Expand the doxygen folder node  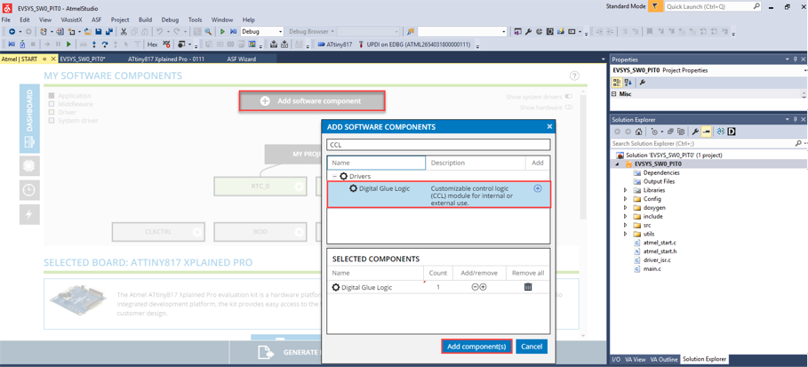coord(625,208)
